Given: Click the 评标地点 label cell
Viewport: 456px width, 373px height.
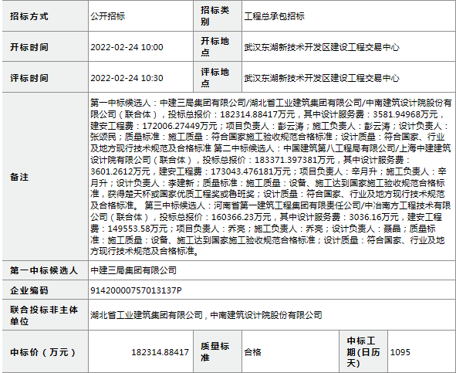Looking at the screenshot, I should coord(218,77).
